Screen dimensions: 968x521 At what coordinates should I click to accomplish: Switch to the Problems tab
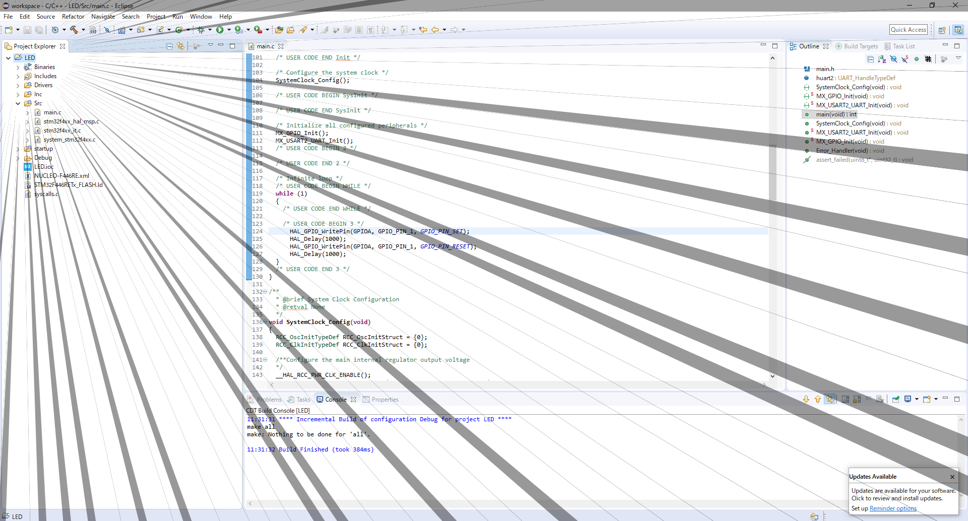(x=269, y=400)
